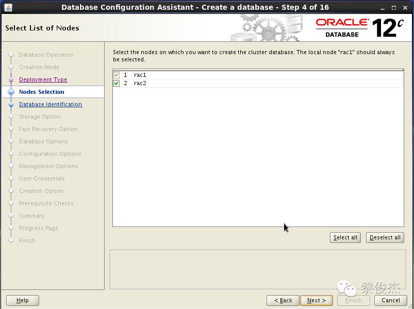Click the Configuration Options step label
414x309 pixels.
[x=50, y=154]
